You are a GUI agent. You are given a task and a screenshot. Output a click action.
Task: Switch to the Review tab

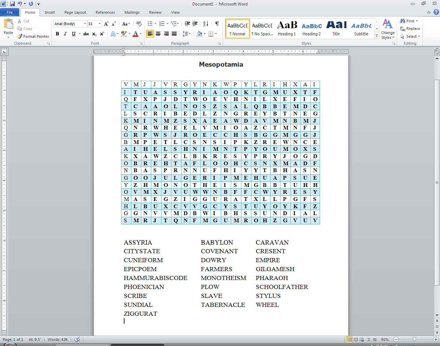(x=155, y=12)
